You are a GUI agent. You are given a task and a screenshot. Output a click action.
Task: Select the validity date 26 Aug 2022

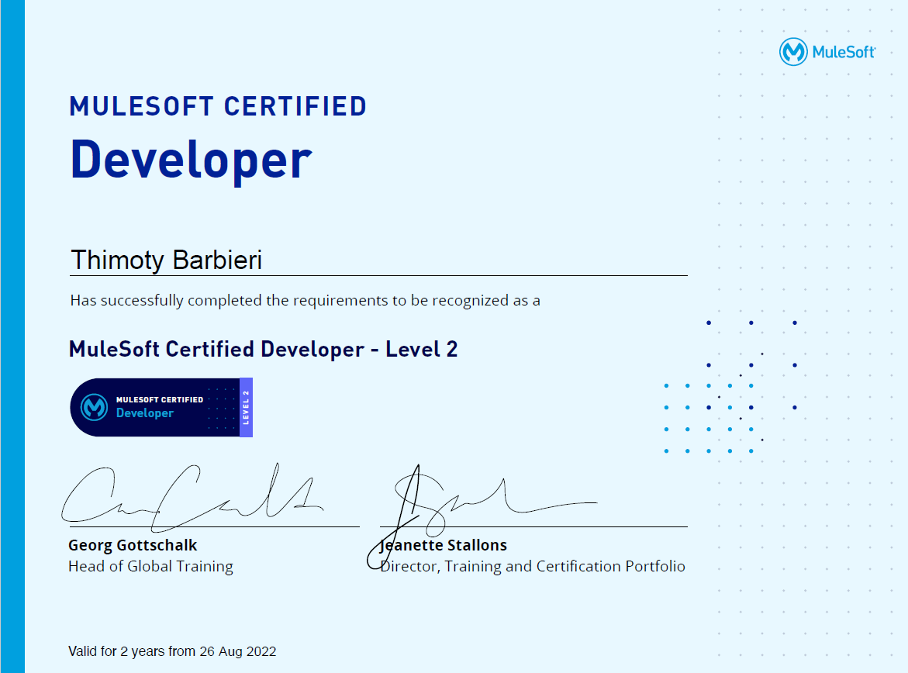click(x=237, y=652)
